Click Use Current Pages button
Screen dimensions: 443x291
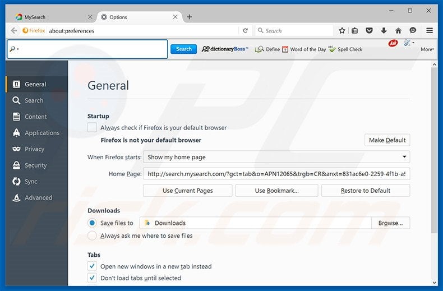pos(188,191)
